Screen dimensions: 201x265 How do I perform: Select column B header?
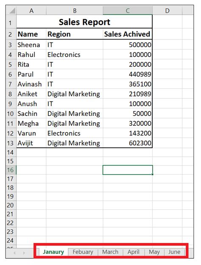(x=75, y=11)
